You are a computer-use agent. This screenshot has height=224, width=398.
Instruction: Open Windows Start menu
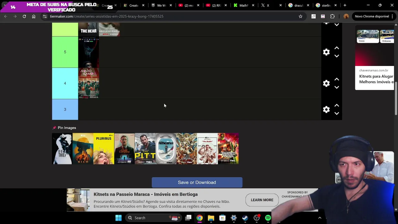pyautogui.click(x=118, y=218)
